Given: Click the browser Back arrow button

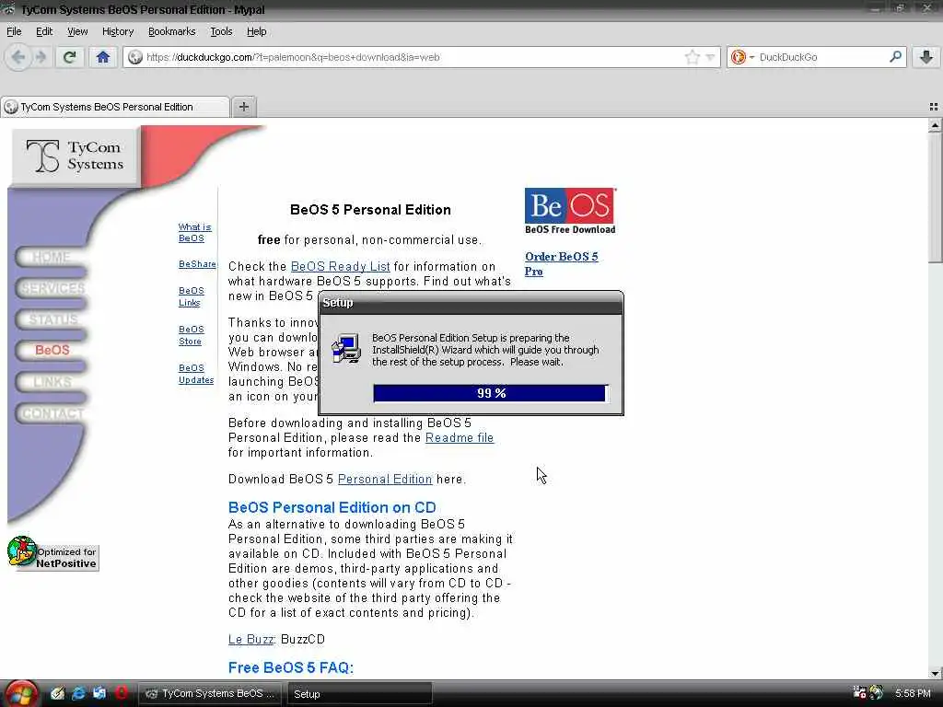Looking at the screenshot, I should coord(18,57).
